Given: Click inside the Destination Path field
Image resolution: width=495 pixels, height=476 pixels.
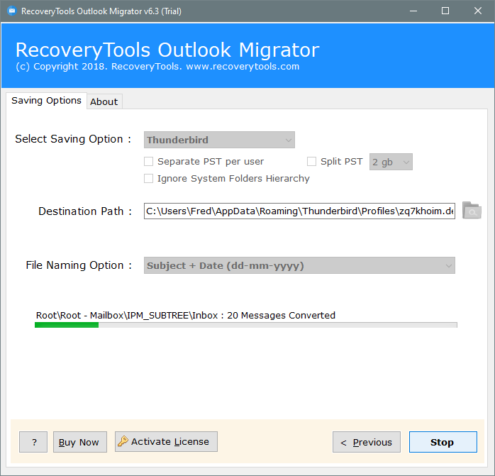Looking at the screenshot, I should coord(299,211).
